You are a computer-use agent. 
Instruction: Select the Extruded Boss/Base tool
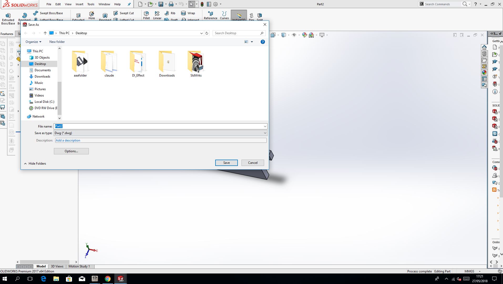point(8,19)
